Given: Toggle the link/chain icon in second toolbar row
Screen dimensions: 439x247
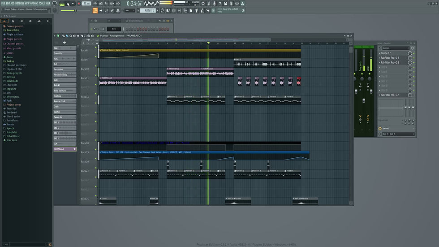Looking at the screenshot, I should point(112,10).
